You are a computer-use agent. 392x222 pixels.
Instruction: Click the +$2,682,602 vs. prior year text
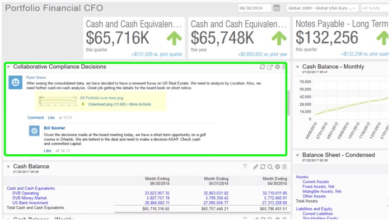click(263, 54)
